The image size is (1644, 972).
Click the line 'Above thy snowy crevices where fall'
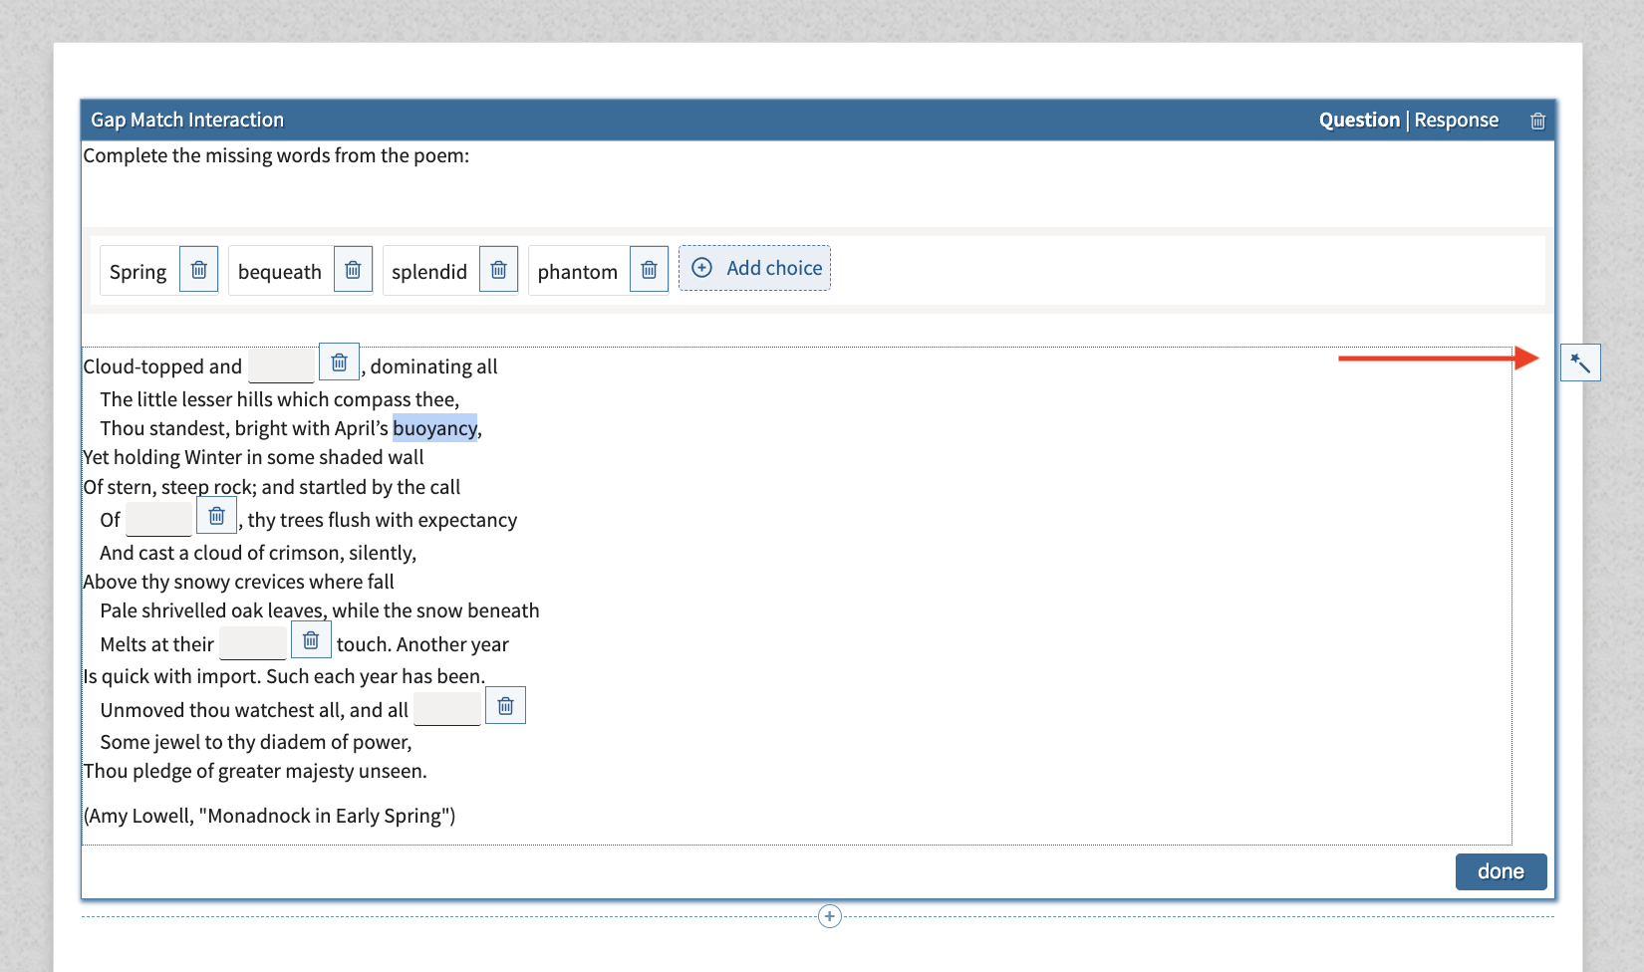[x=238, y=582]
